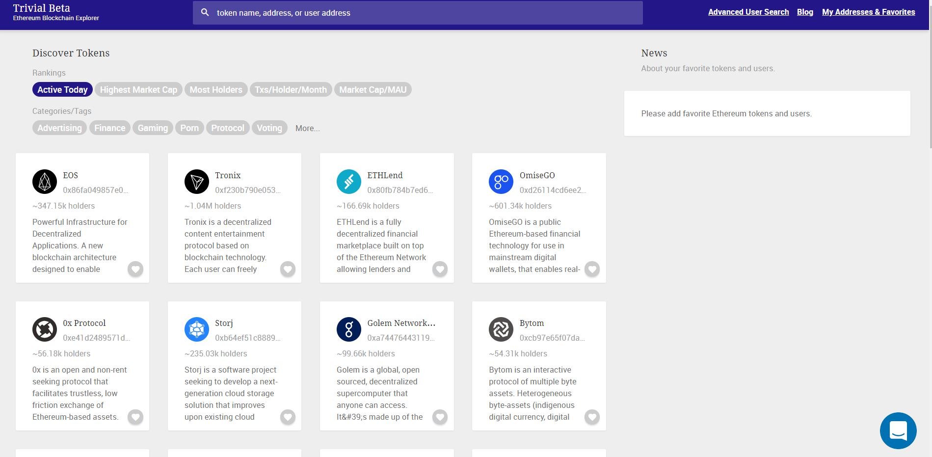The height and width of the screenshot is (457, 932).
Task: Filter by Porn category tag
Action: pyautogui.click(x=189, y=128)
